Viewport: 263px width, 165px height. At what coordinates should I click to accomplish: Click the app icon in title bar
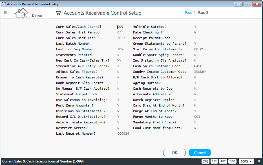click(x=3, y=4)
